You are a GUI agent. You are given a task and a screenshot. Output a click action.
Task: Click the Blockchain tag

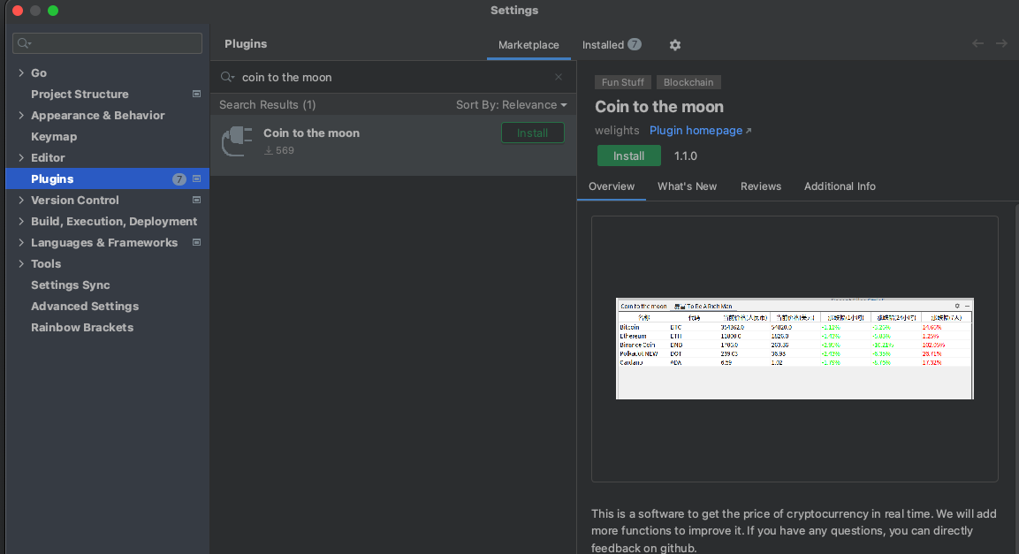coord(688,82)
